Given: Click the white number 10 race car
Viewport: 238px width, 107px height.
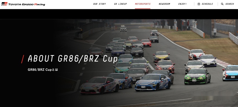Looking at the screenshot, I should tap(99, 85).
